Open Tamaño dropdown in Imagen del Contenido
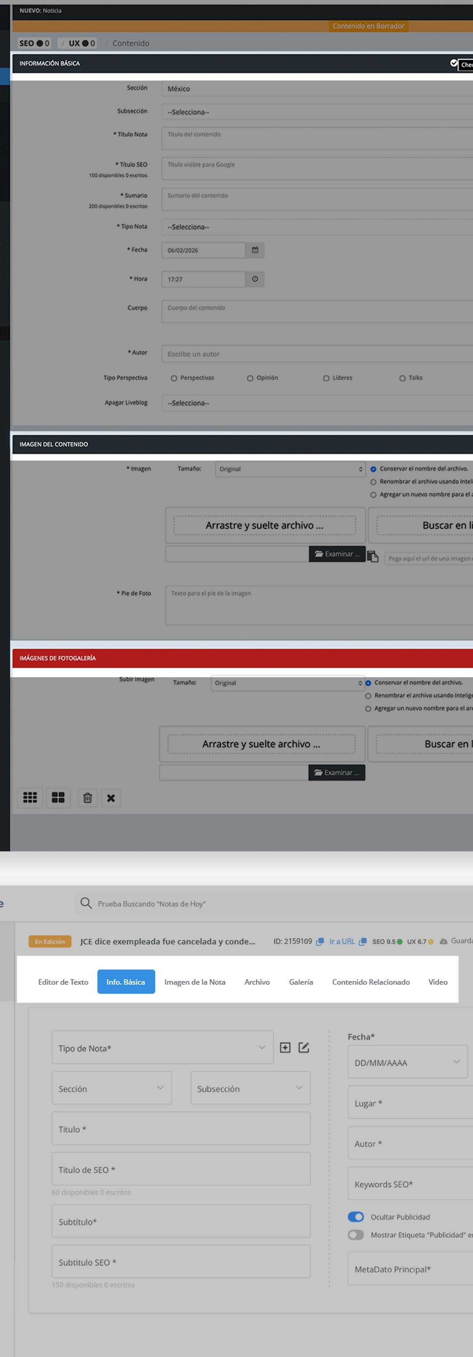473x1357 pixels. [x=290, y=469]
